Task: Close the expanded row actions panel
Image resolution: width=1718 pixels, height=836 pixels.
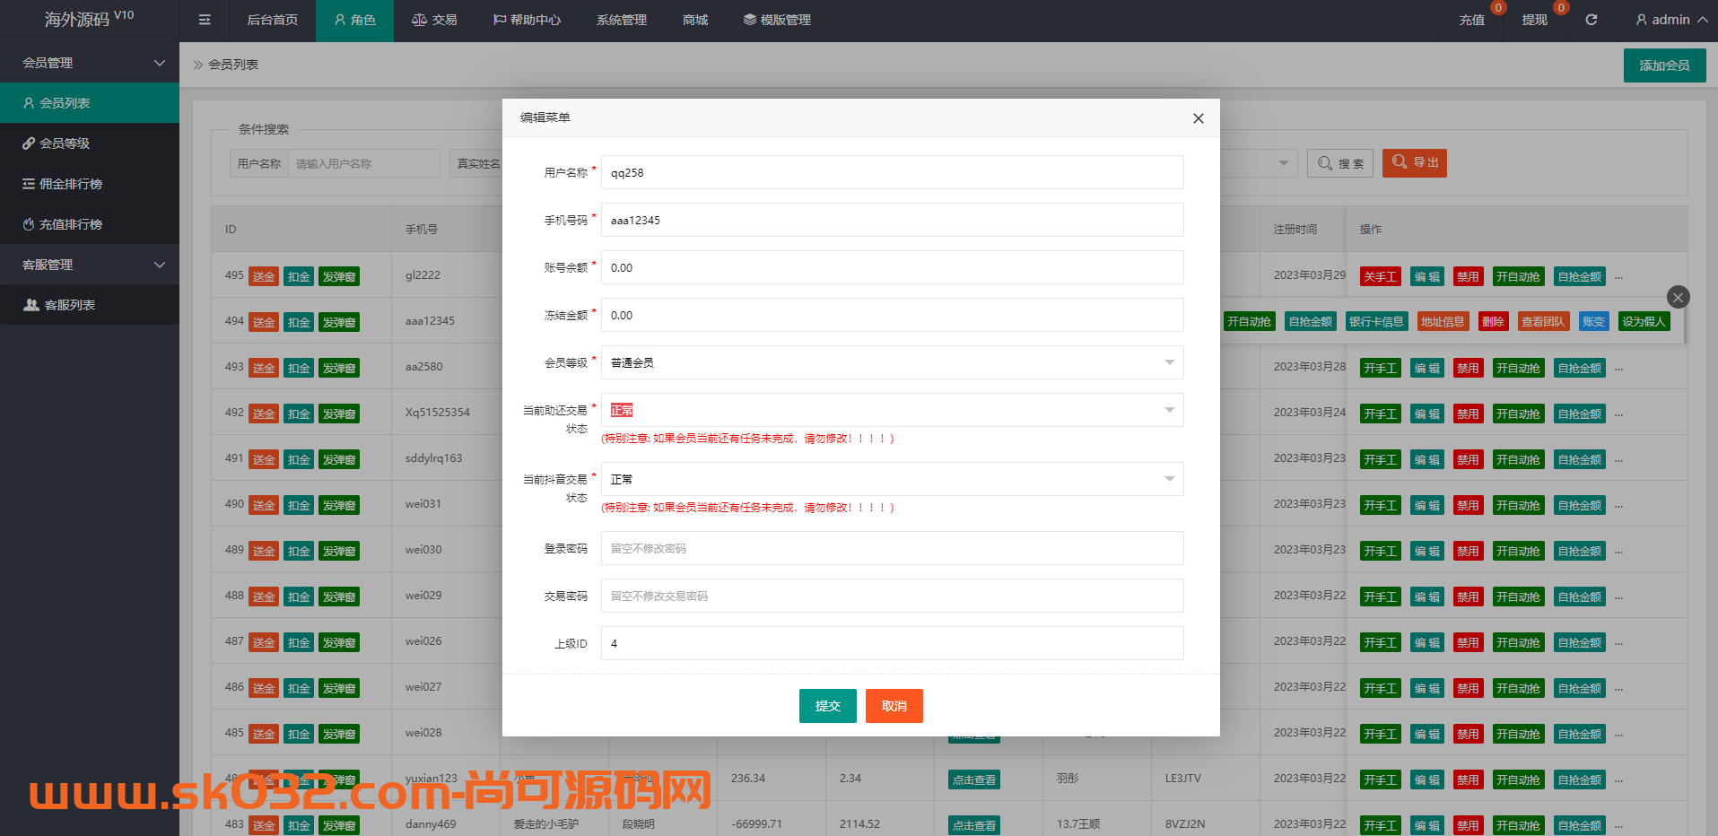Action: point(1679,297)
